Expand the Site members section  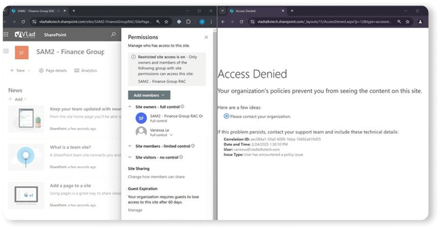[x=130, y=146]
